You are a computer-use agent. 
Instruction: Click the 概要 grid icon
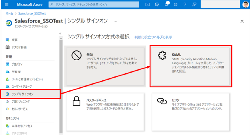(8, 40)
